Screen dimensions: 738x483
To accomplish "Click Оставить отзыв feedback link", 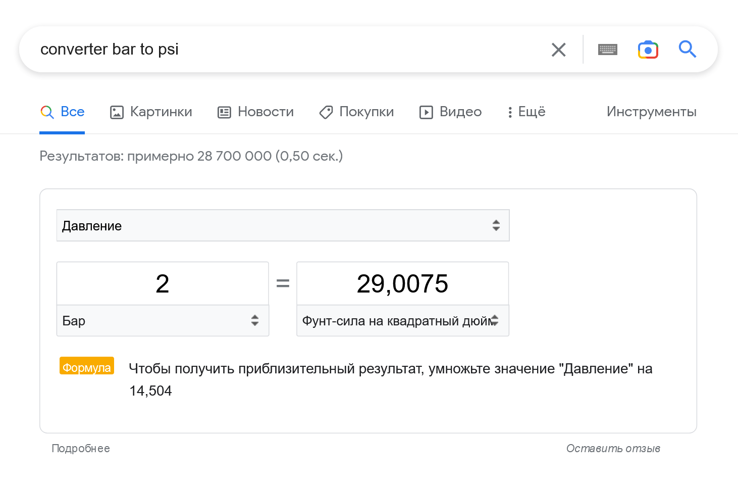I will tap(613, 449).
